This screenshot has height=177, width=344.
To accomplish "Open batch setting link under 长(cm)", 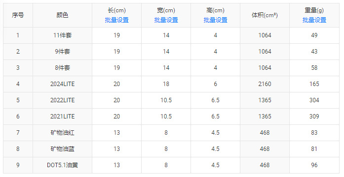I will (x=116, y=20).
